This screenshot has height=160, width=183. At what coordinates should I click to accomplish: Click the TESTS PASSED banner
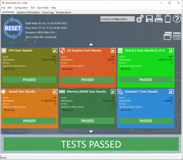tap(91, 144)
